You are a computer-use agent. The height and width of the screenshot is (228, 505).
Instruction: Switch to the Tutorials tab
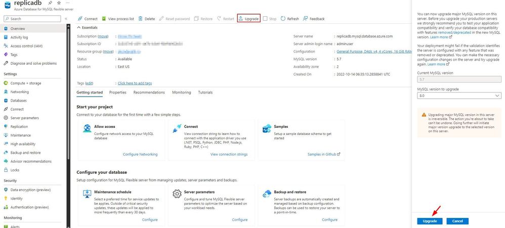205,93
